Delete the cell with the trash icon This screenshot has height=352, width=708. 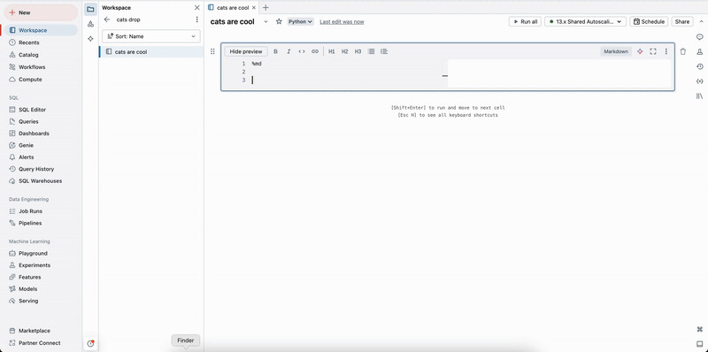682,51
